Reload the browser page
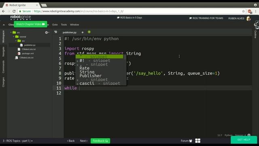Viewport: 259px width, 146px height. click(x=14, y=11)
